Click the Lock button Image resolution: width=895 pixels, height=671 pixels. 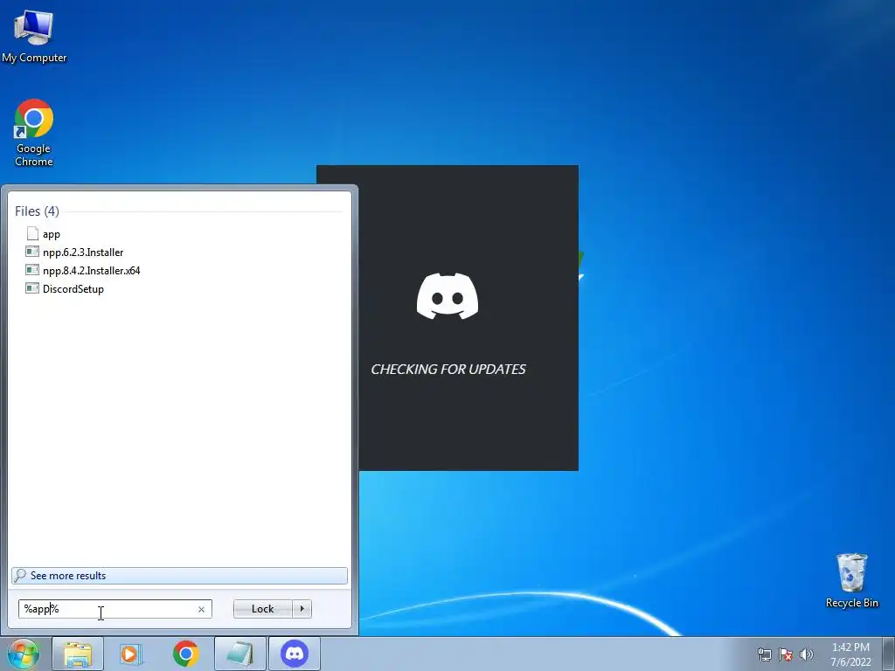(x=262, y=609)
